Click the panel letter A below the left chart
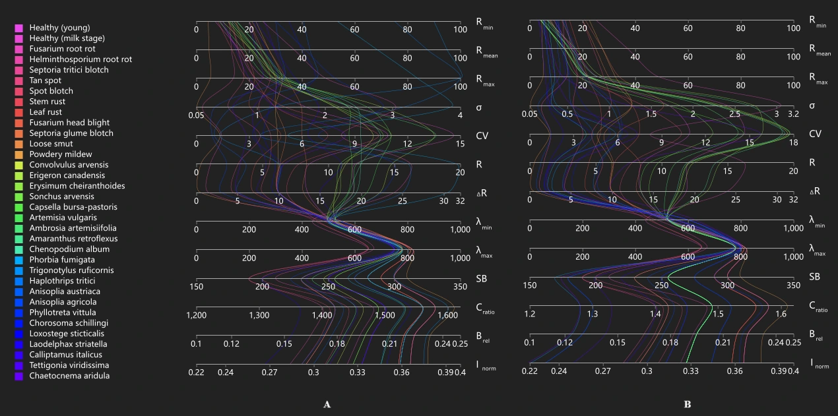 point(327,405)
